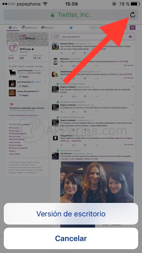
Task: Open the Quantum Break trend
Action: click(16, 145)
